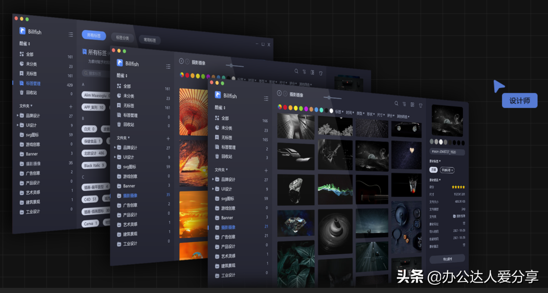
Task: Add a folder with the front window's plus icon
Action: pos(266,171)
